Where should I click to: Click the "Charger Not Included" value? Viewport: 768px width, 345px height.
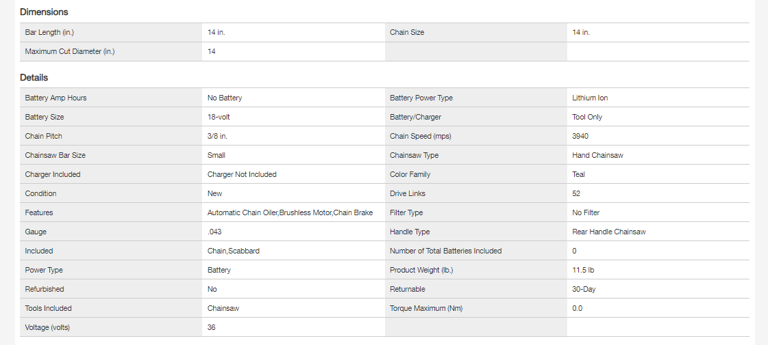pyautogui.click(x=242, y=174)
